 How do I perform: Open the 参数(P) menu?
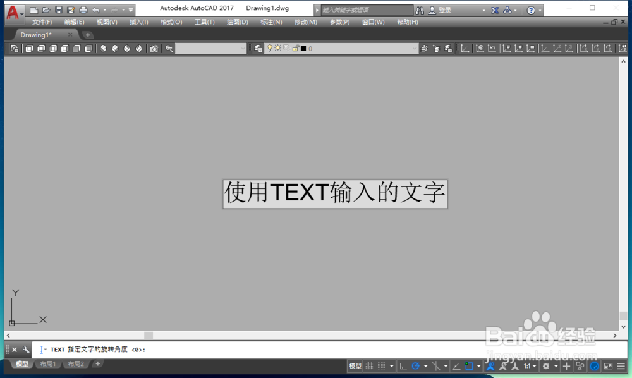339,22
